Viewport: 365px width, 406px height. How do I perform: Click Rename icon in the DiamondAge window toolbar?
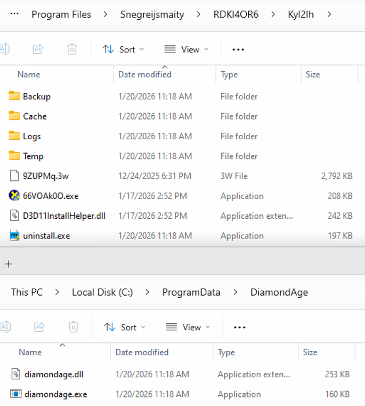tap(6, 327)
